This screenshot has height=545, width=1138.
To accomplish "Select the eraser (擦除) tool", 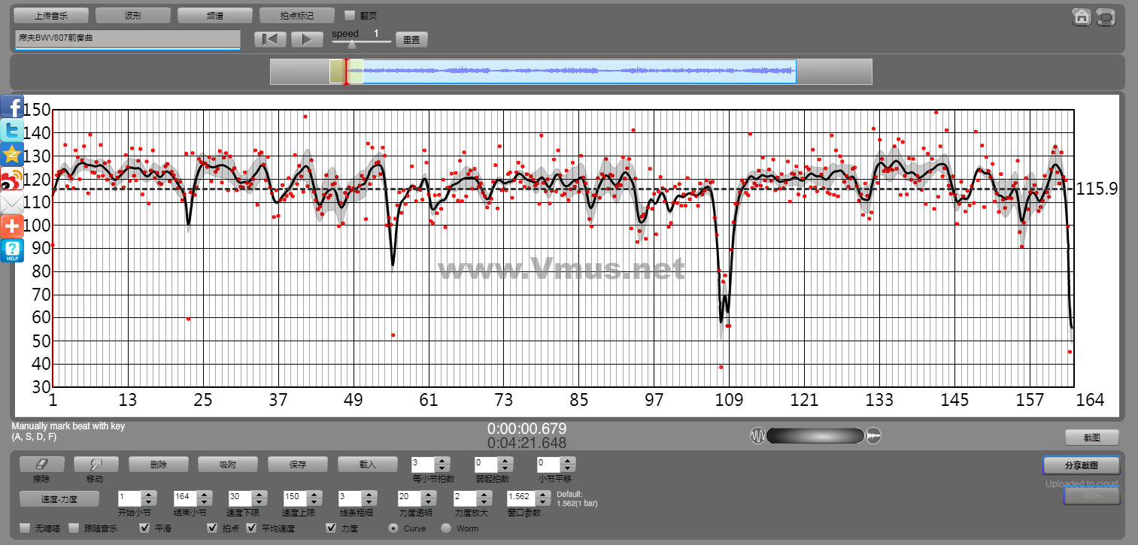I will [x=41, y=465].
